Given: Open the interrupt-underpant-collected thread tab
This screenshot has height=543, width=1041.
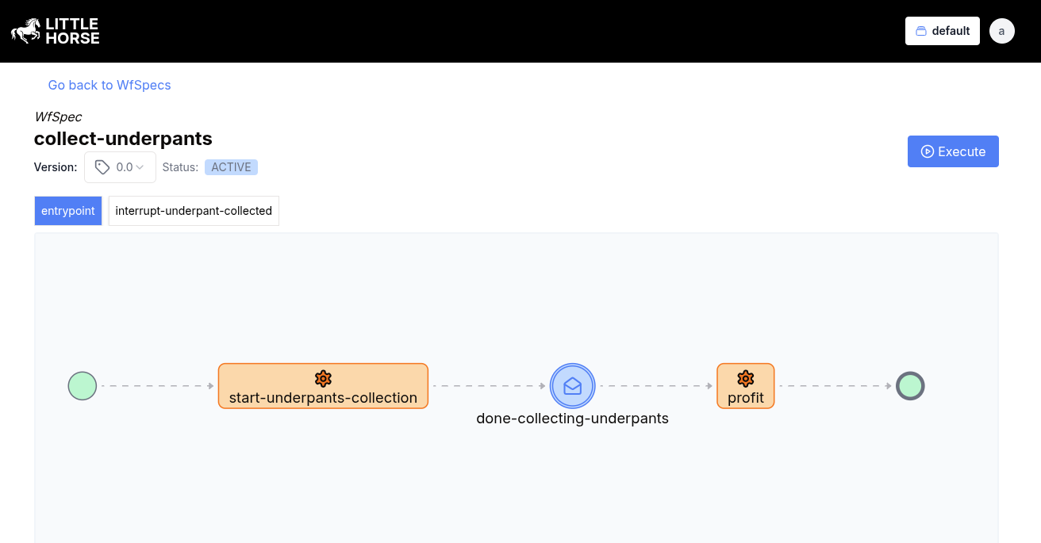Looking at the screenshot, I should (194, 210).
